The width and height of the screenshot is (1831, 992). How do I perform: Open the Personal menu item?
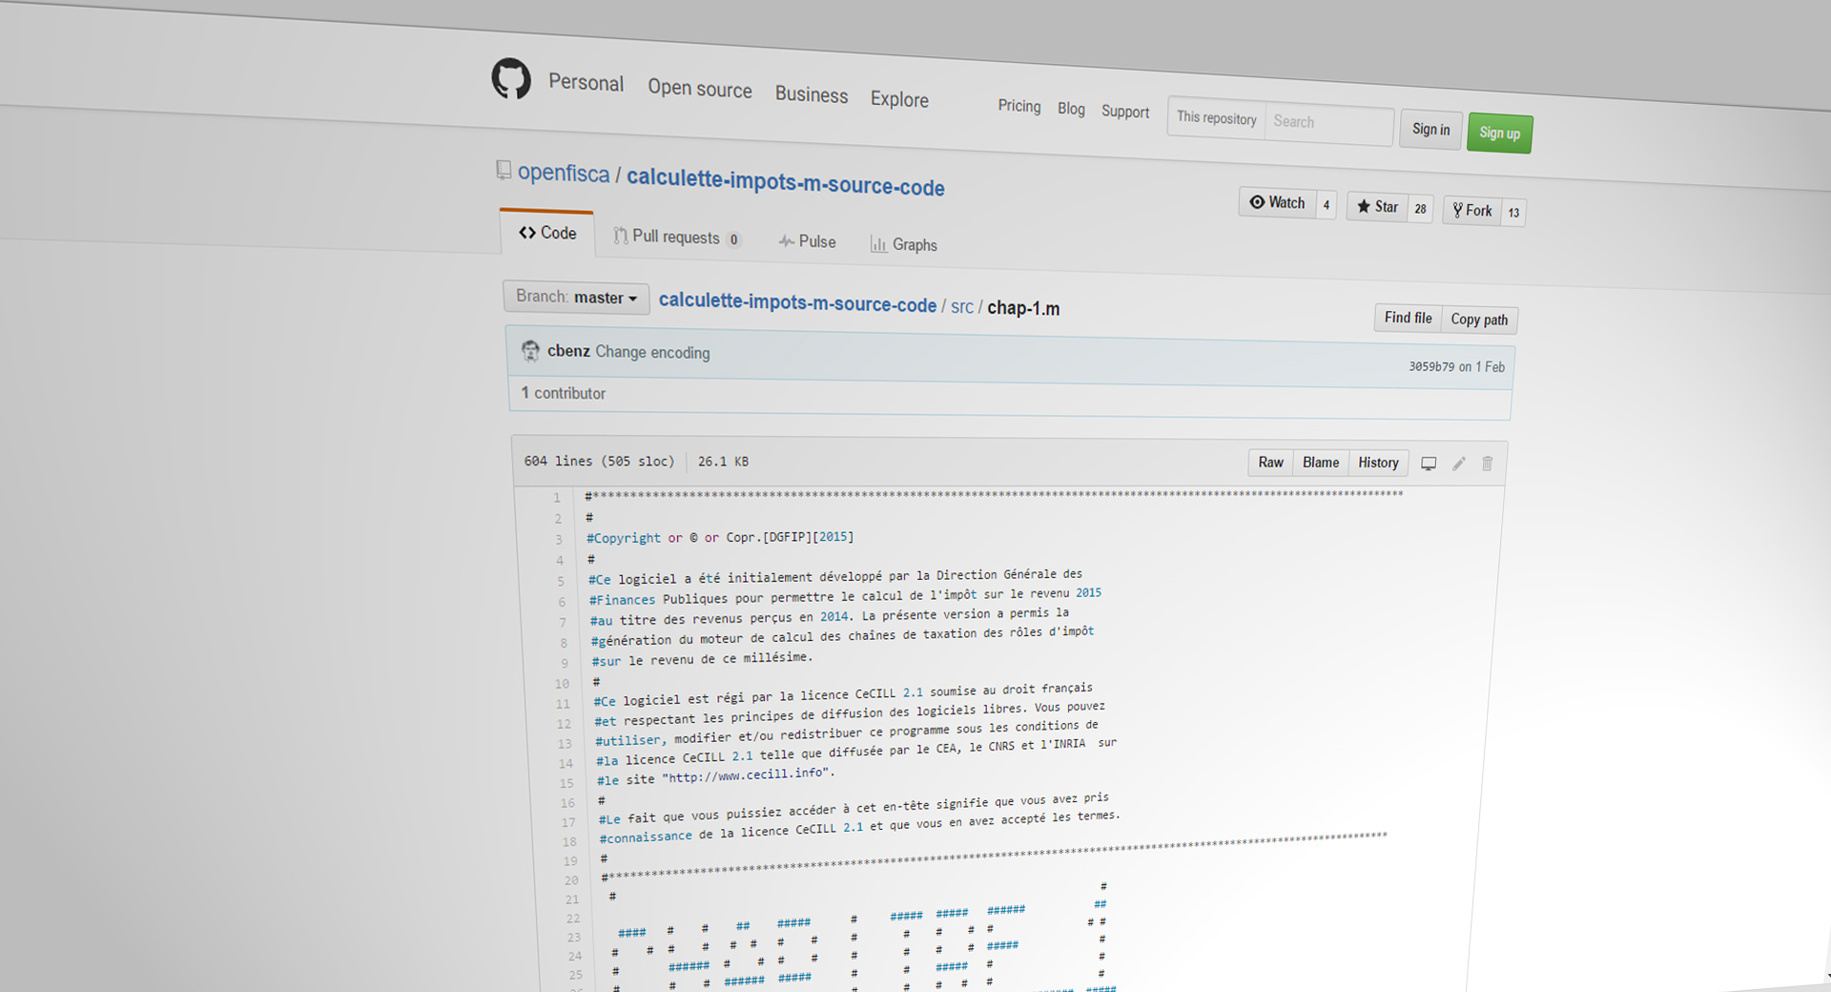[x=586, y=83]
